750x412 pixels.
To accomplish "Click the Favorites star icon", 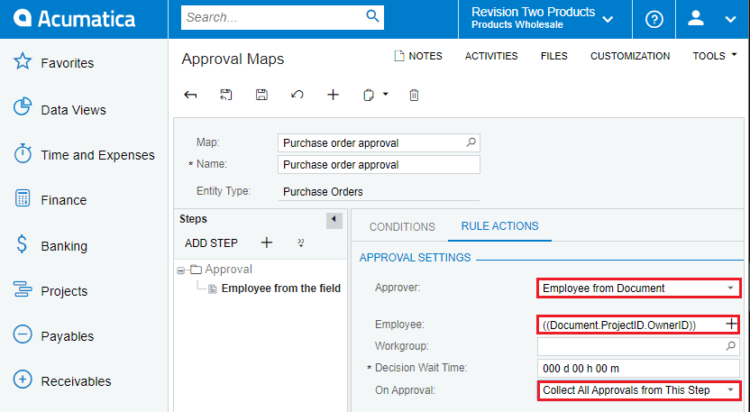I will (23, 61).
